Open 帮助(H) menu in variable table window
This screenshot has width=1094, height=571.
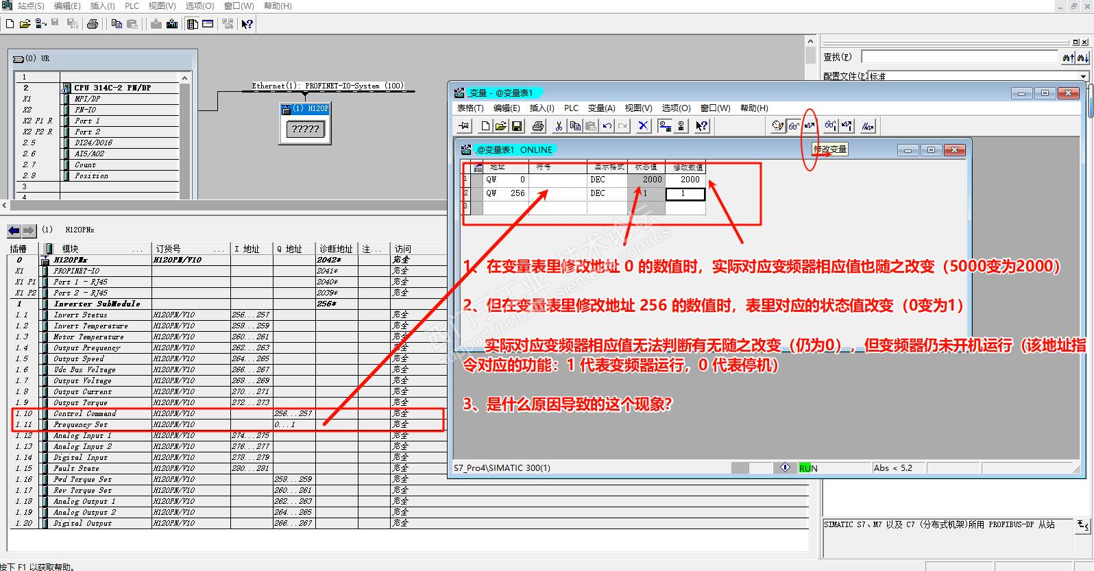click(x=753, y=108)
